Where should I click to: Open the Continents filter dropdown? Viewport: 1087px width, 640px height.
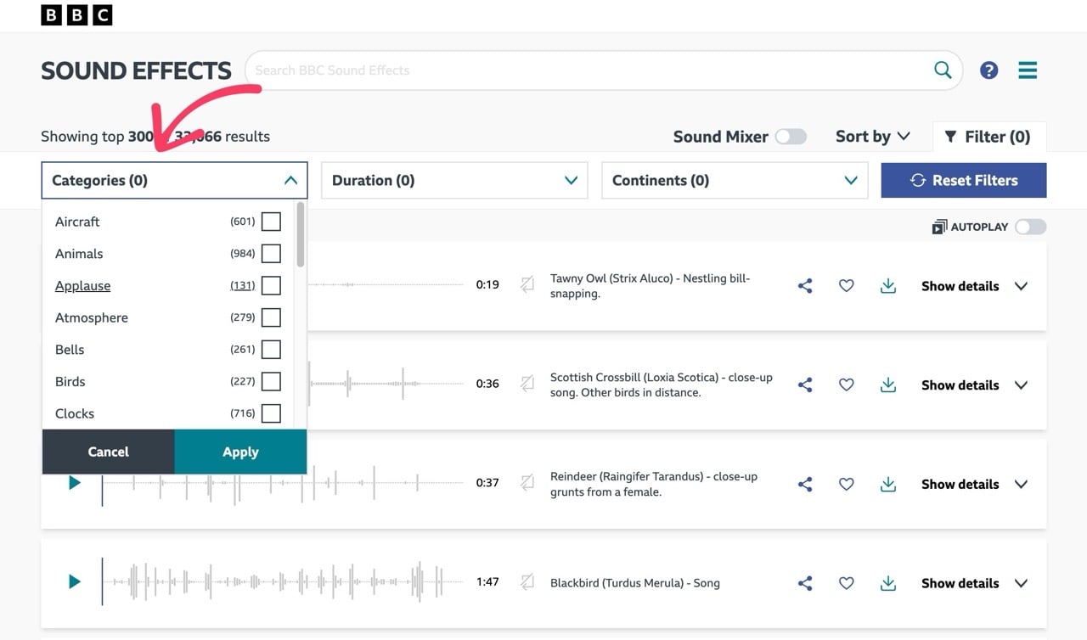coord(735,181)
